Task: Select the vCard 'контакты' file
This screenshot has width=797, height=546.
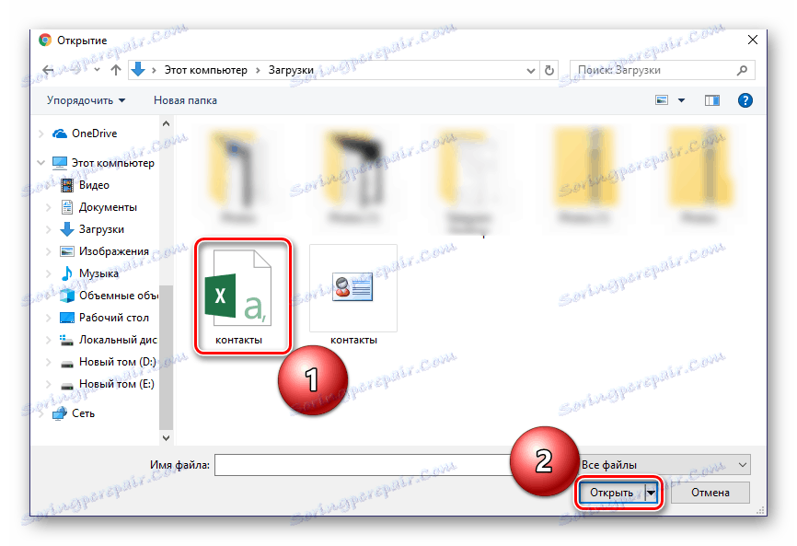Action: [x=353, y=296]
